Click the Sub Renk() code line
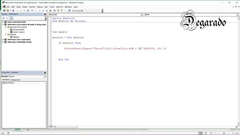The image size is (240, 135). pyautogui.click(x=60, y=32)
